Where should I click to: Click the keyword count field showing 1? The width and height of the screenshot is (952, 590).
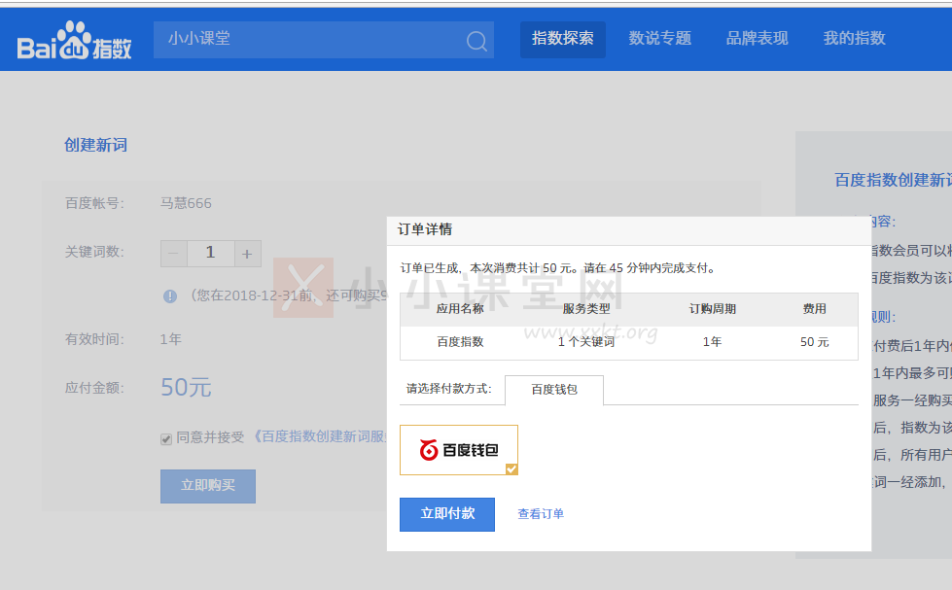(x=211, y=253)
